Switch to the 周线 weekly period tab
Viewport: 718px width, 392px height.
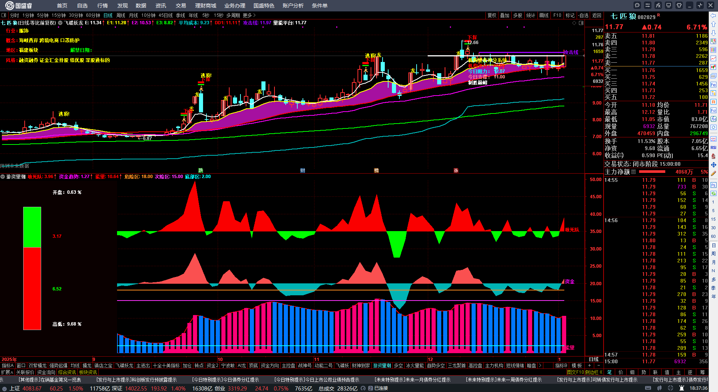(121, 15)
